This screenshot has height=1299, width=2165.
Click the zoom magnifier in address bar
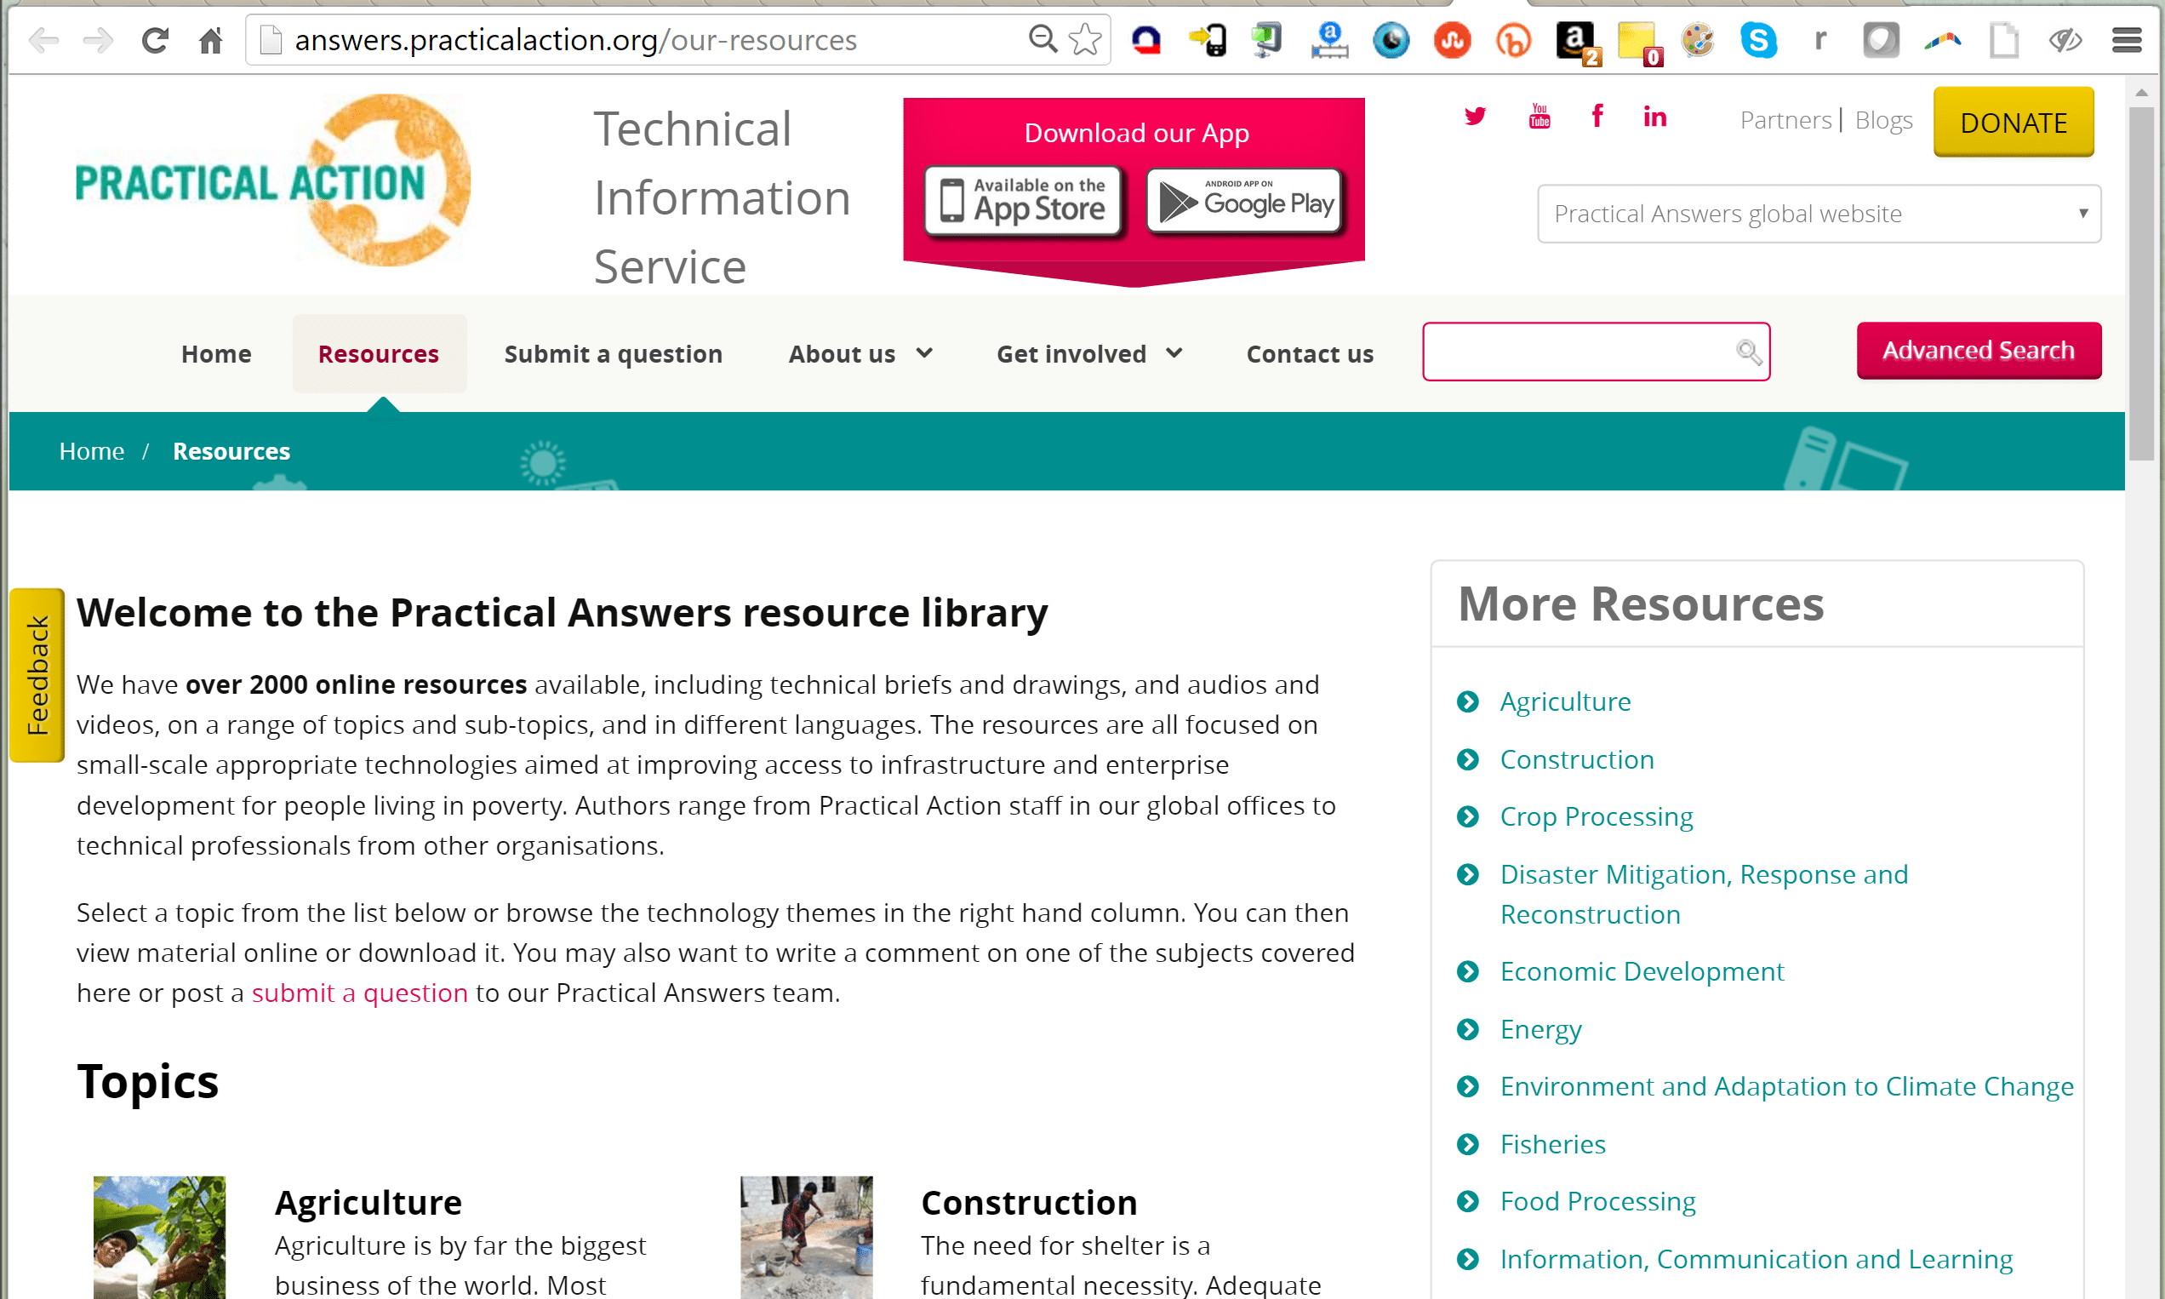tap(1043, 39)
